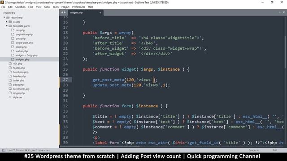Click the horizontal scrollbar at bottom

[x=100, y=146]
